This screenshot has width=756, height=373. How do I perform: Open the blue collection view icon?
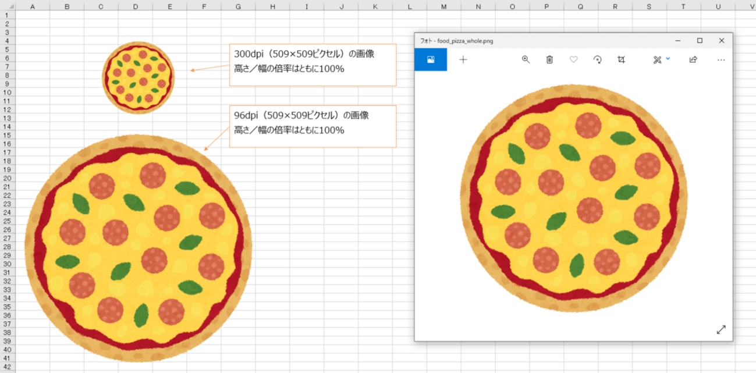coord(431,59)
